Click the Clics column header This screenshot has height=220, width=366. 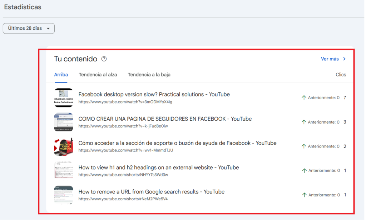point(341,75)
